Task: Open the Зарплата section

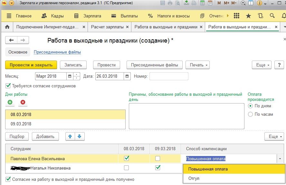Action: (88, 16)
